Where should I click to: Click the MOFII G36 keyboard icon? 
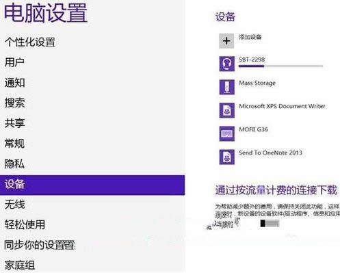(226, 133)
